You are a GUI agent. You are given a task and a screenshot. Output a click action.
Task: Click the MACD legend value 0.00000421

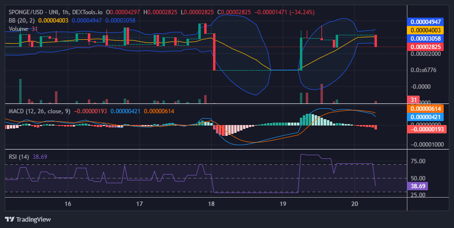coord(125,111)
